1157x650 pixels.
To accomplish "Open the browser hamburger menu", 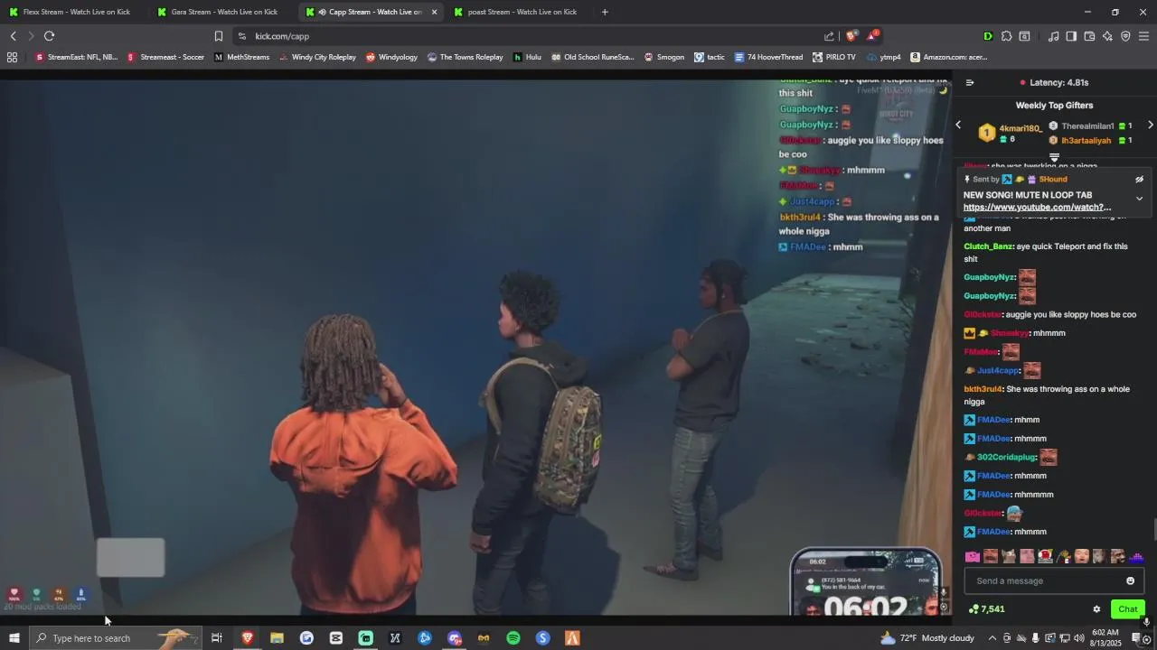I will pos(1143,36).
